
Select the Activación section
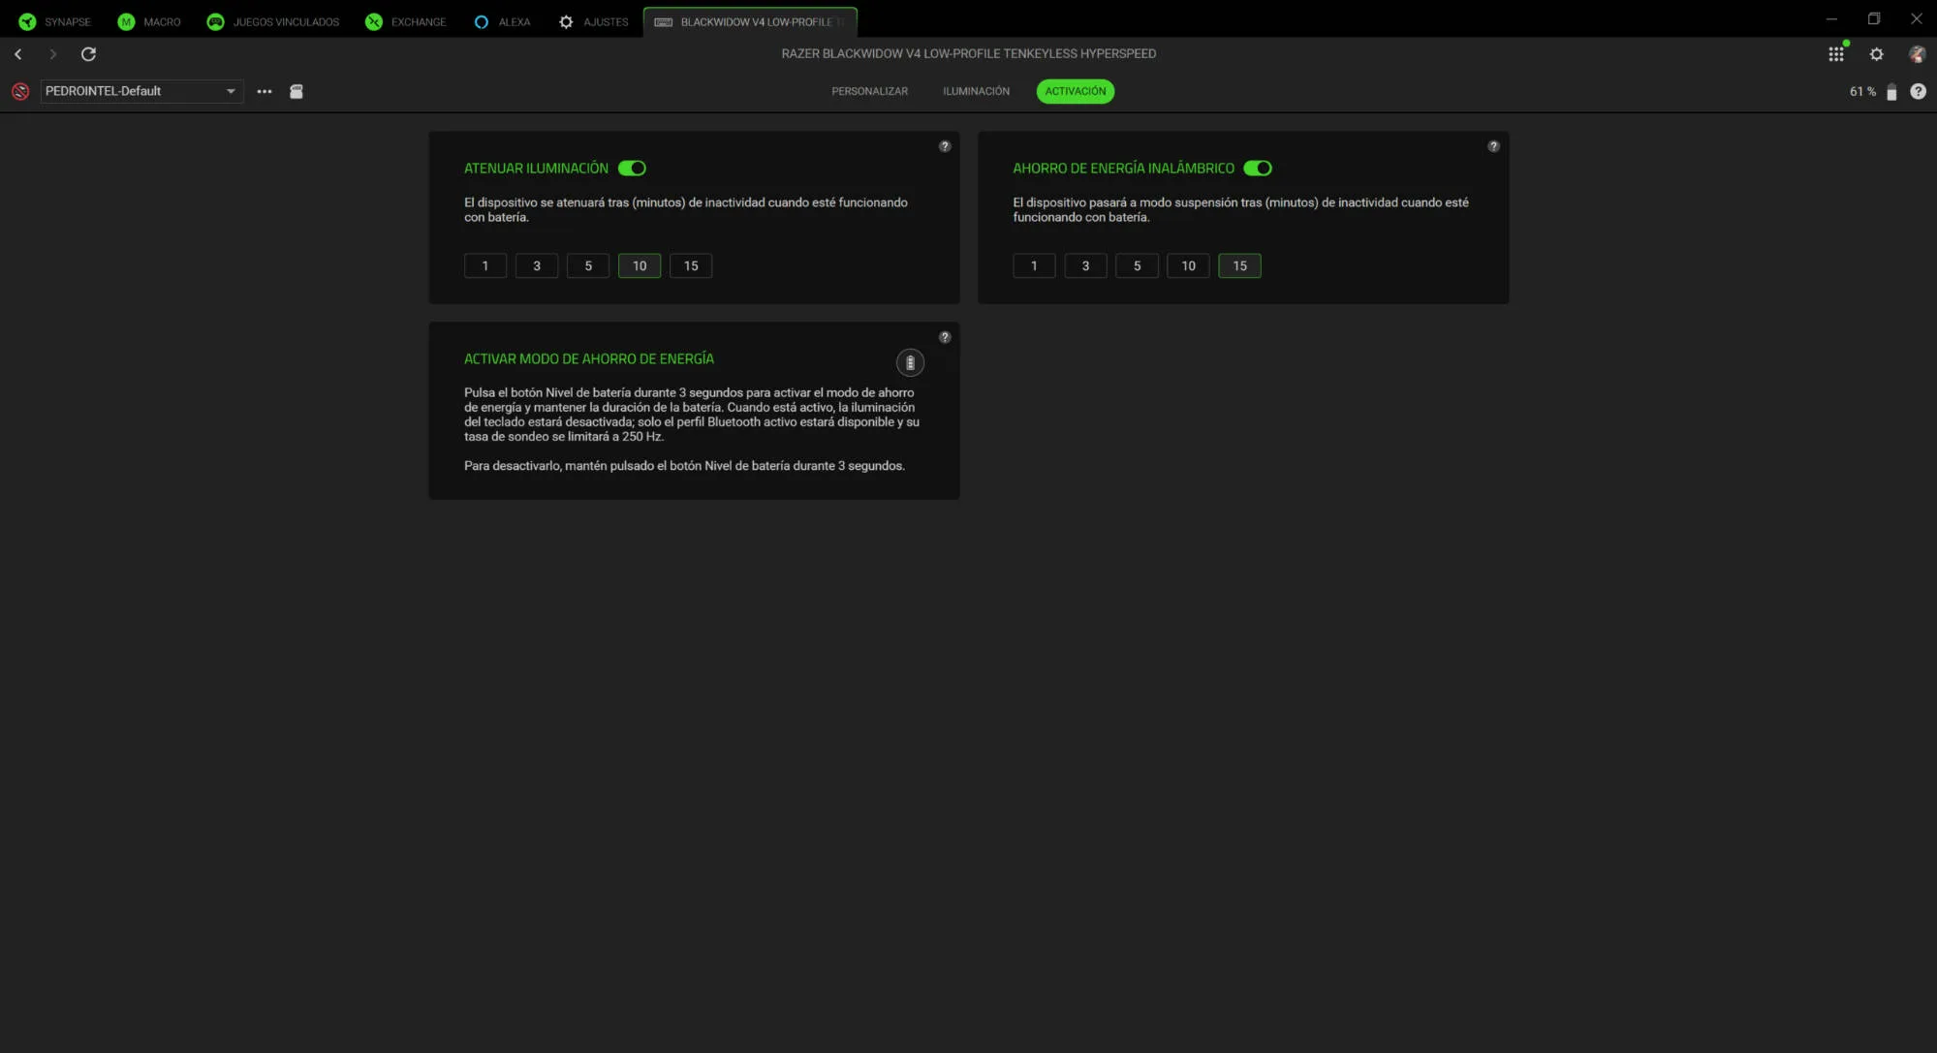(x=1075, y=91)
